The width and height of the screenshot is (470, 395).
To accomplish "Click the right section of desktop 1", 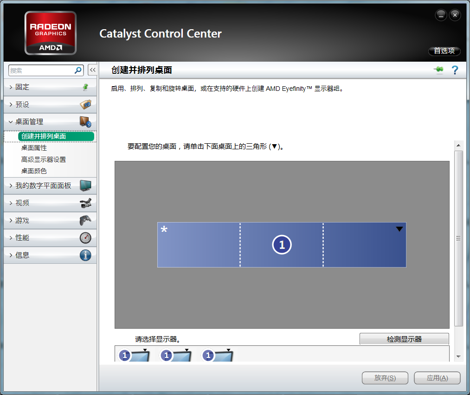I will coord(365,245).
